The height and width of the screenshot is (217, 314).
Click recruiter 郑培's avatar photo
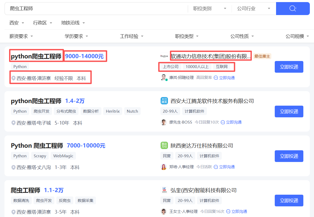[x=163, y=167]
